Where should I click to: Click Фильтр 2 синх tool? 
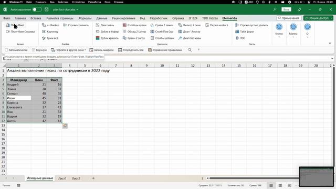click(x=190, y=25)
